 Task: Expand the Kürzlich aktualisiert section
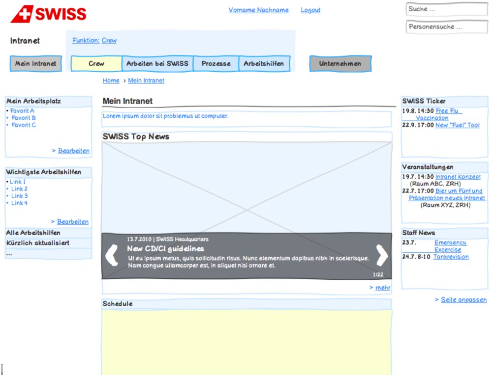click(x=49, y=243)
